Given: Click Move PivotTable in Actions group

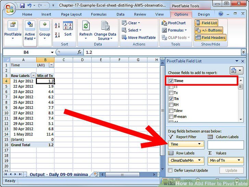Looking at the screenshot, I should tap(139, 38).
